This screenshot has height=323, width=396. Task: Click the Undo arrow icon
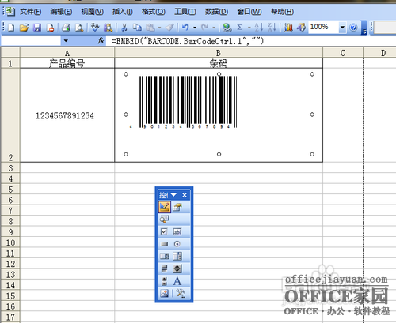[185, 28]
